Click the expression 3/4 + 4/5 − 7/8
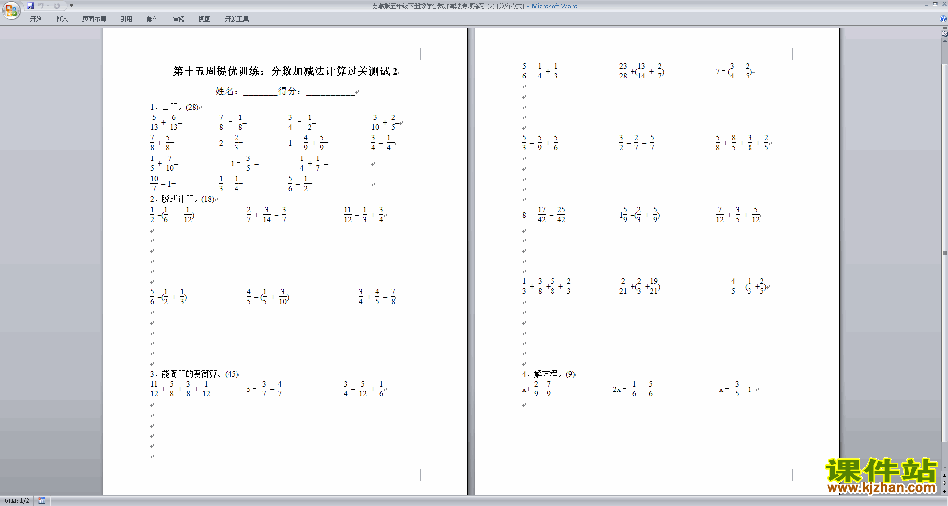This screenshot has width=948, height=506. 377,297
